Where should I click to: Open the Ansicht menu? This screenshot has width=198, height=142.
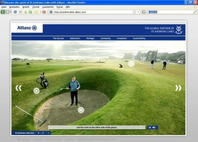(26, 7)
